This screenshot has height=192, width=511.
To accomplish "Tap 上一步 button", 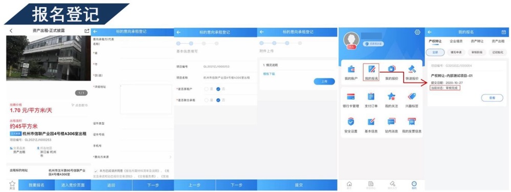I will [195, 185].
